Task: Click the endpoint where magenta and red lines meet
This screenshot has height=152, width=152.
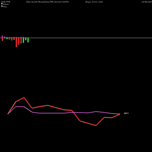Action: point(120,114)
